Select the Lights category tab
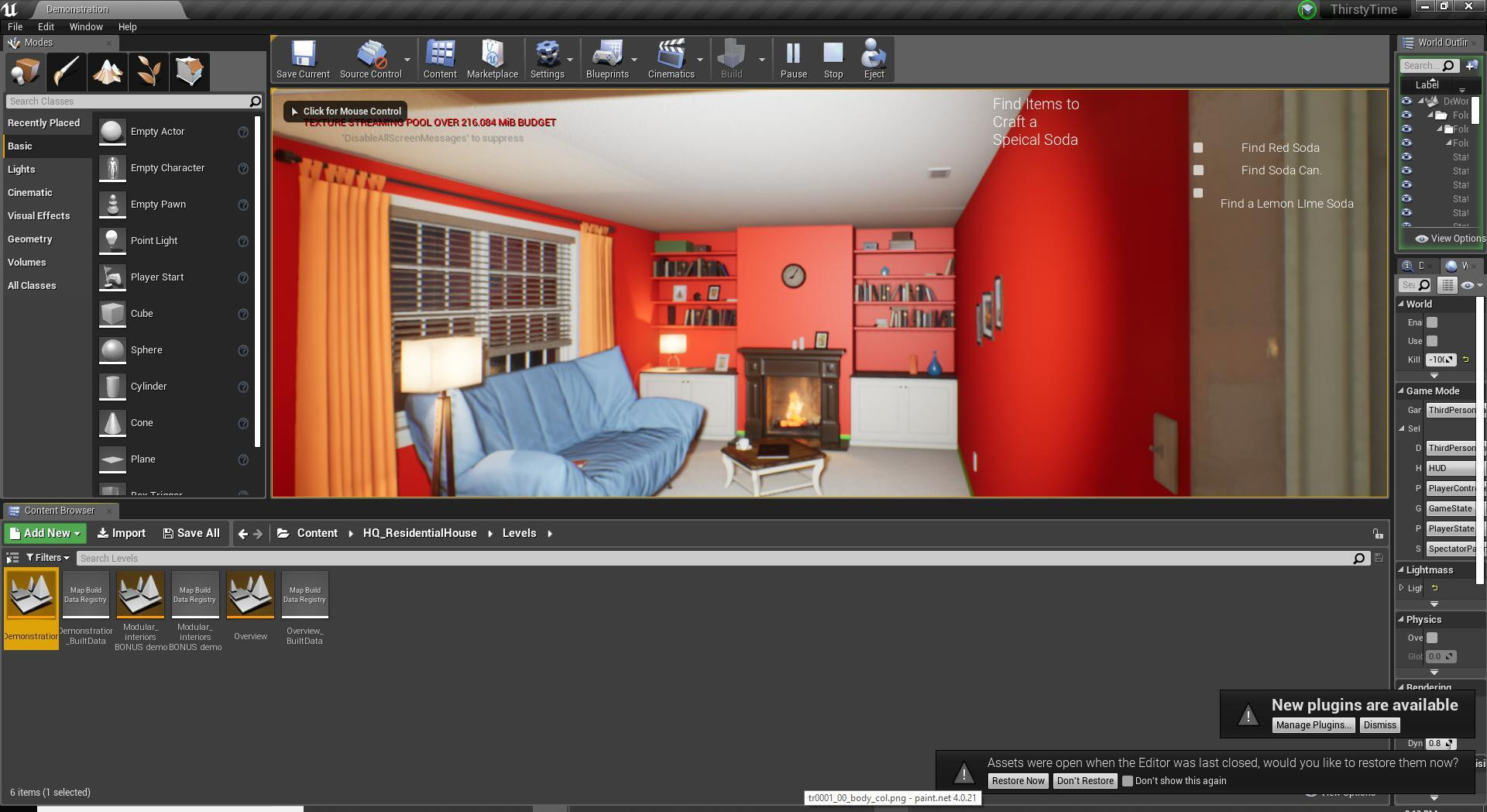 22,169
